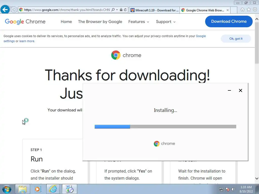Open Favorites with the star icon
The width and height of the screenshot is (259, 194).
coord(249,10)
